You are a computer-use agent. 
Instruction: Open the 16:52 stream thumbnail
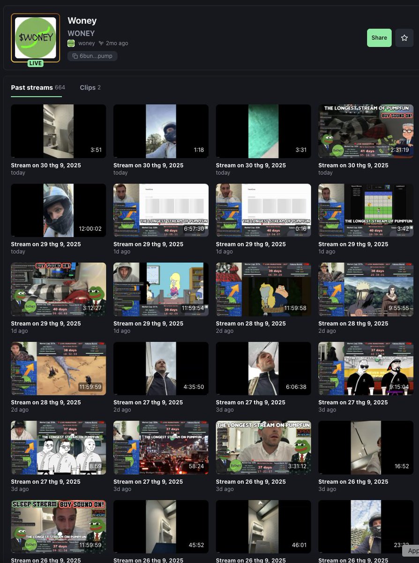click(366, 448)
